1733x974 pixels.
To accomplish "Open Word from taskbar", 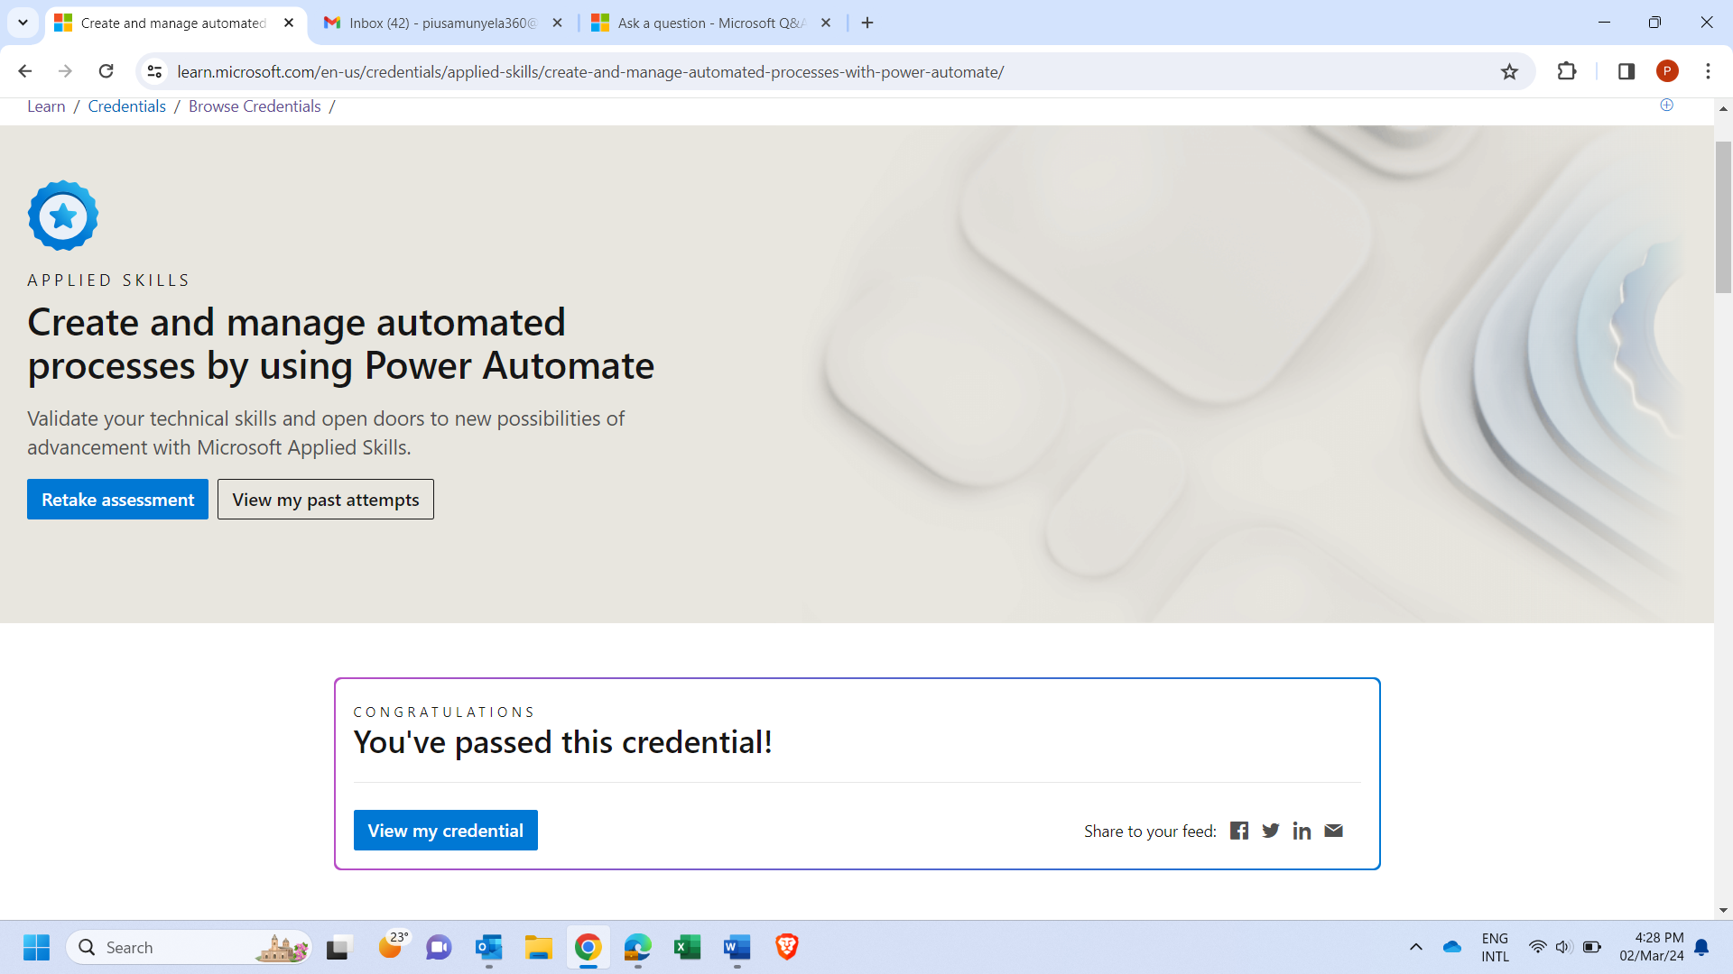I will 737,947.
